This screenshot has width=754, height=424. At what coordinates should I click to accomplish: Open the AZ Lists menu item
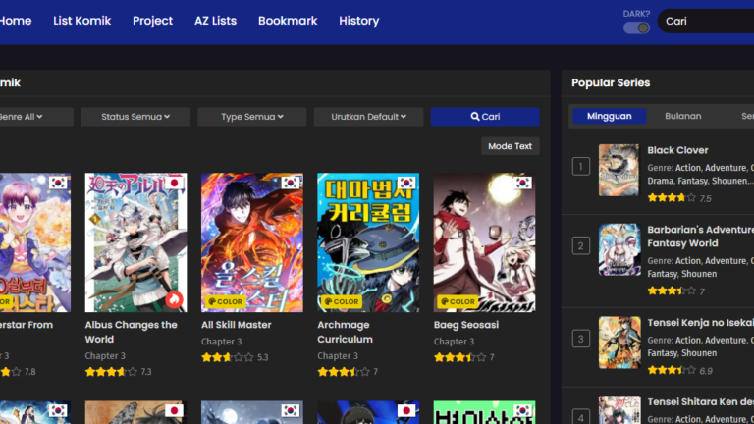(215, 21)
